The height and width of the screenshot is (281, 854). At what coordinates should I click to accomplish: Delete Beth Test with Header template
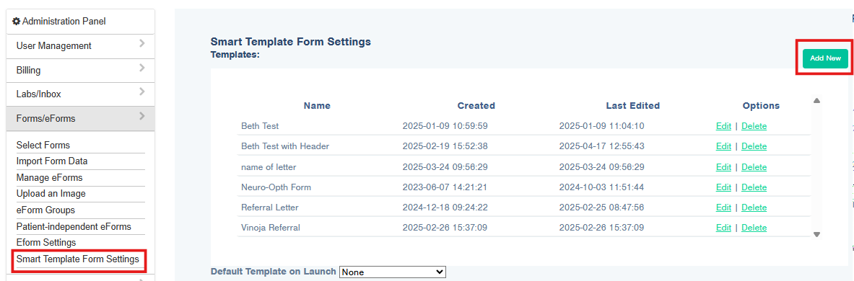(x=754, y=146)
